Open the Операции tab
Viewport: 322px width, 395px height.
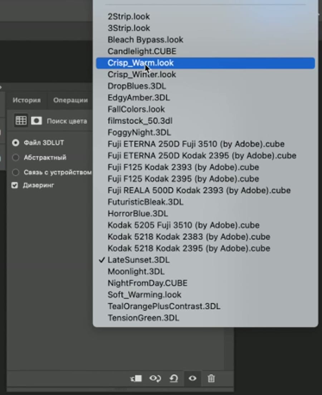(70, 100)
